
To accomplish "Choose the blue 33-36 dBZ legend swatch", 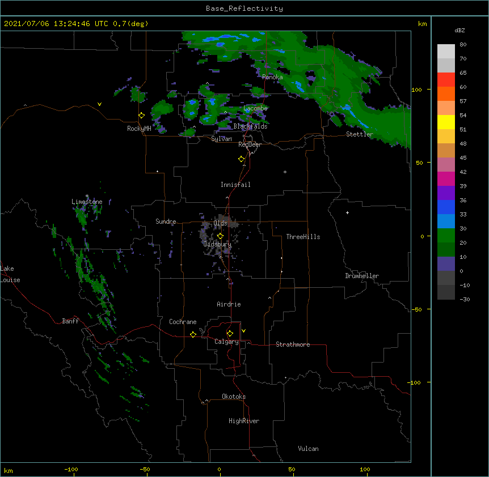I will click(446, 207).
